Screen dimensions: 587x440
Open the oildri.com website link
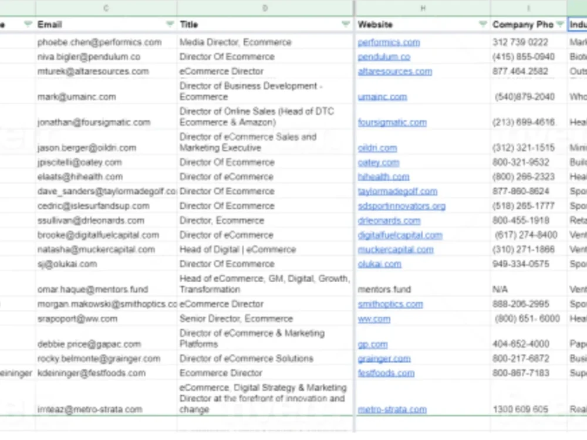[377, 148]
